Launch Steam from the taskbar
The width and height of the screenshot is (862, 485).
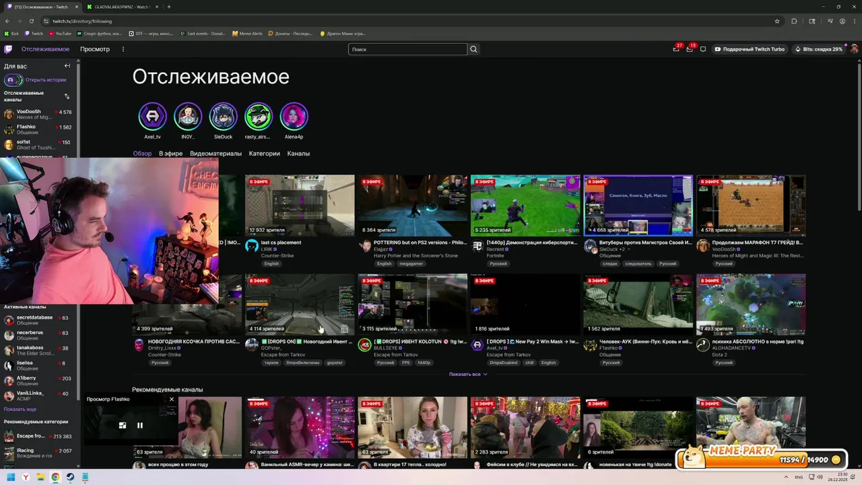70,477
